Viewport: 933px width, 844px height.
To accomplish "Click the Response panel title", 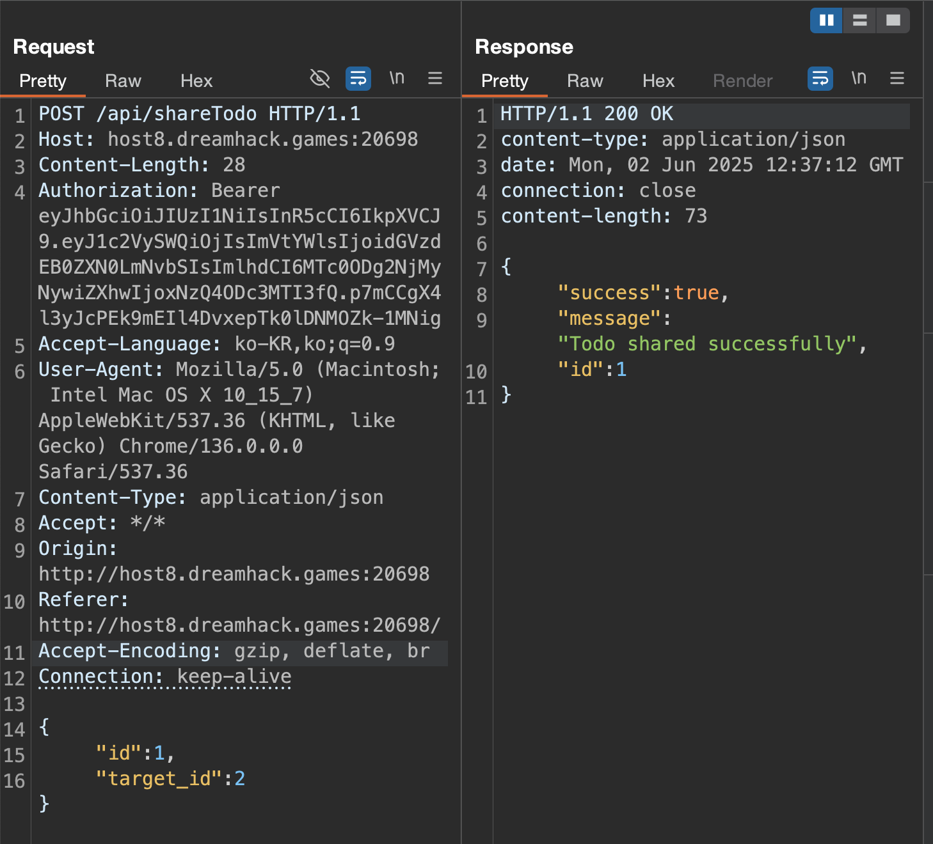I will tap(524, 47).
